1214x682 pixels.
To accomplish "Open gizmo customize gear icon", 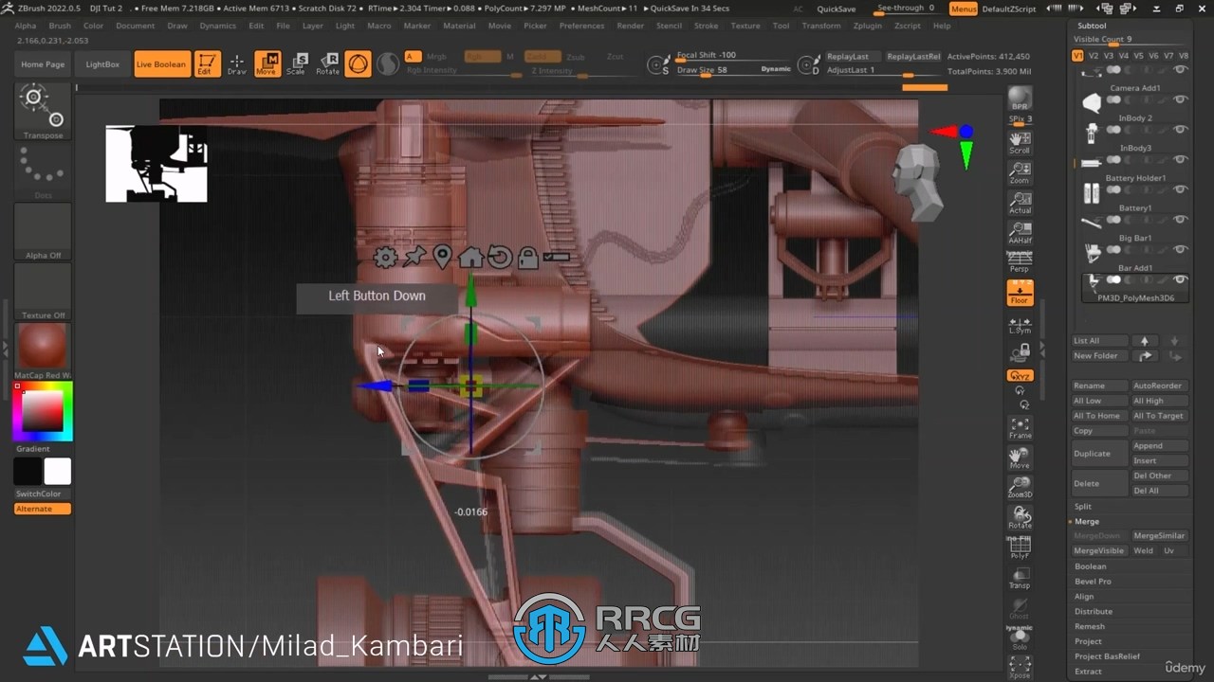I will coord(385,257).
